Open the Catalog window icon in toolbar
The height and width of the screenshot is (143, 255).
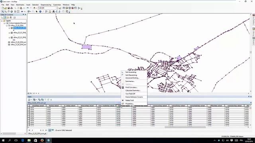coord(67,8)
